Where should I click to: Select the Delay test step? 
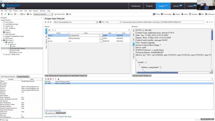click(x=14, y=50)
